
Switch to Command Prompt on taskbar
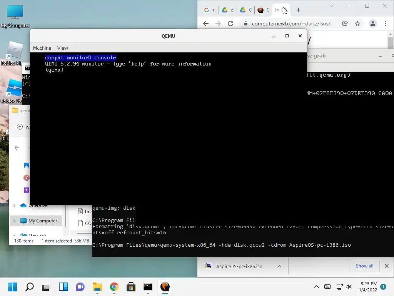coord(148,287)
